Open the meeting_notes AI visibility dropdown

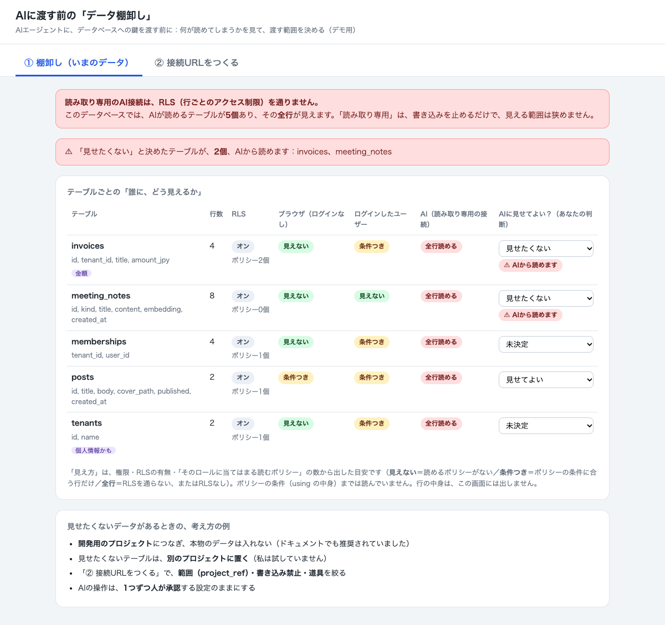tap(546, 298)
